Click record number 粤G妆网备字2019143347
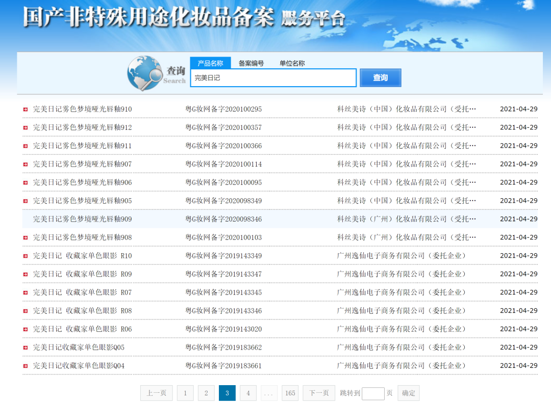Image resolution: width=551 pixels, height=404 pixels. click(x=223, y=274)
